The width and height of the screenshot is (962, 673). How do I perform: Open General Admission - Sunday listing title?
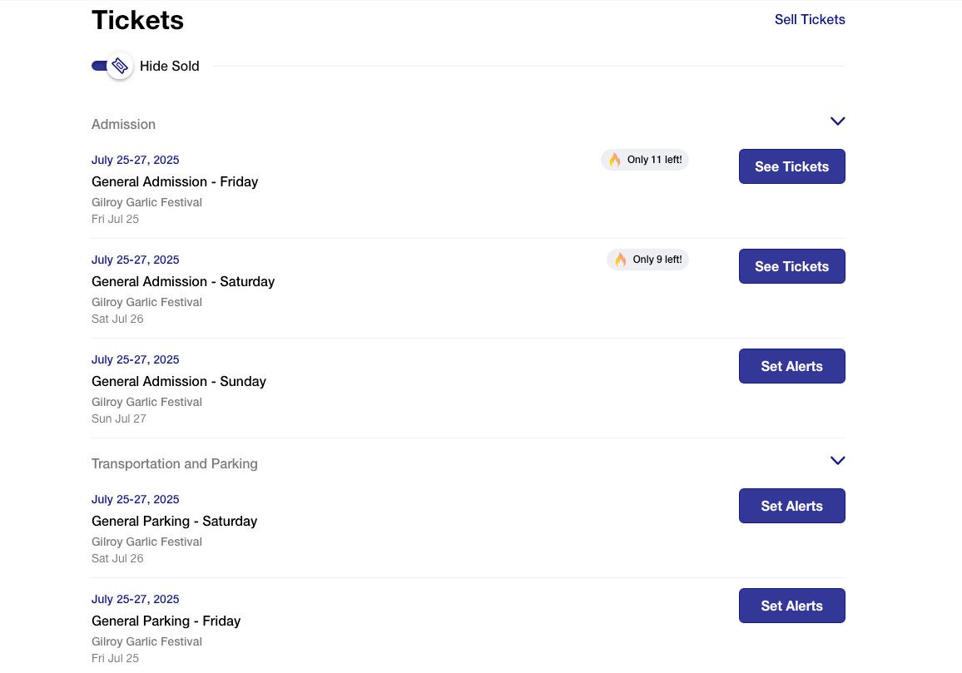(179, 381)
